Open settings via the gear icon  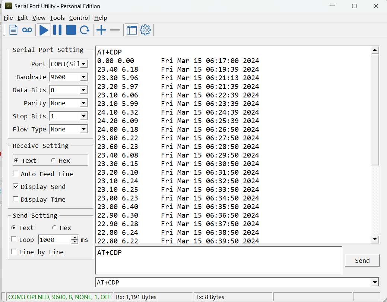145,30
